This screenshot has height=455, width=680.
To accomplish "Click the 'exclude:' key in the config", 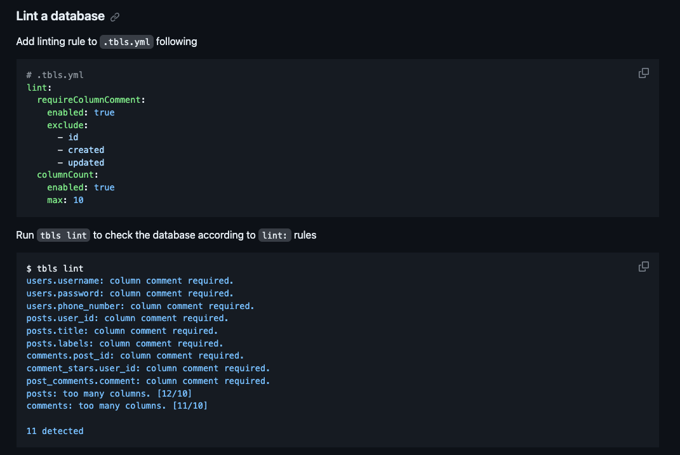I will click(68, 125).
